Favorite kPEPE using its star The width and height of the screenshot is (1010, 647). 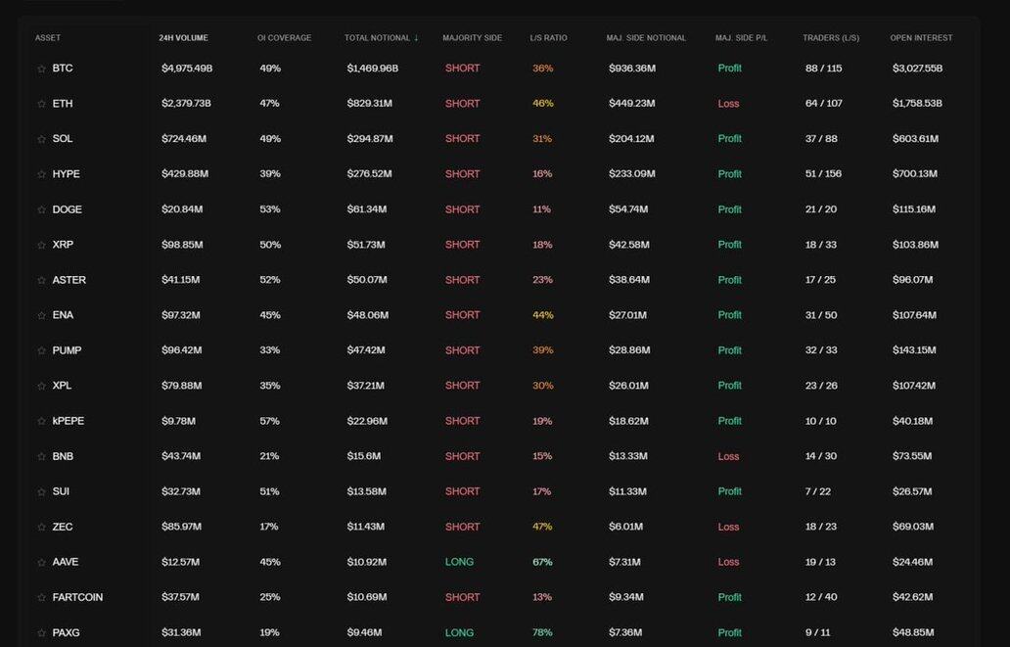[x=41, y=421]
